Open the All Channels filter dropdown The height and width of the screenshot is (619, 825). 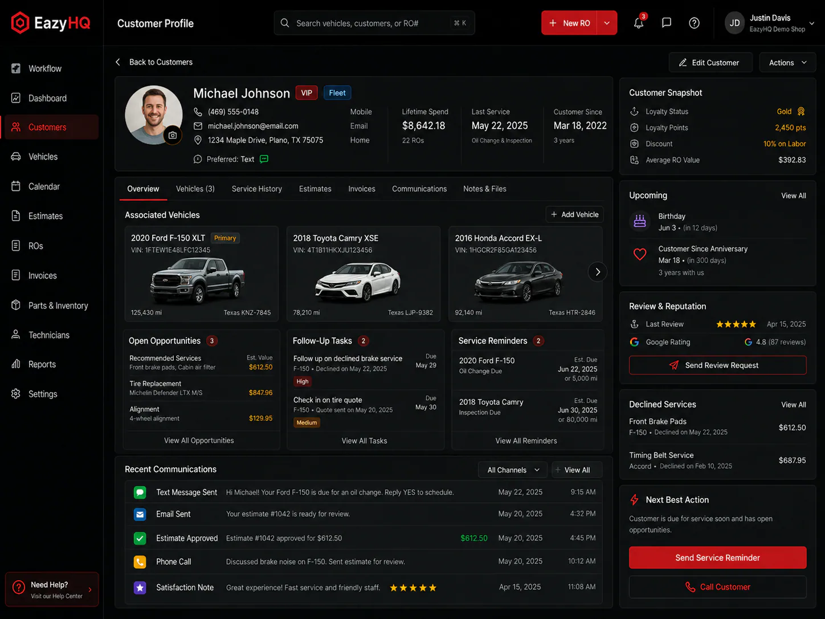coord(513,470)
